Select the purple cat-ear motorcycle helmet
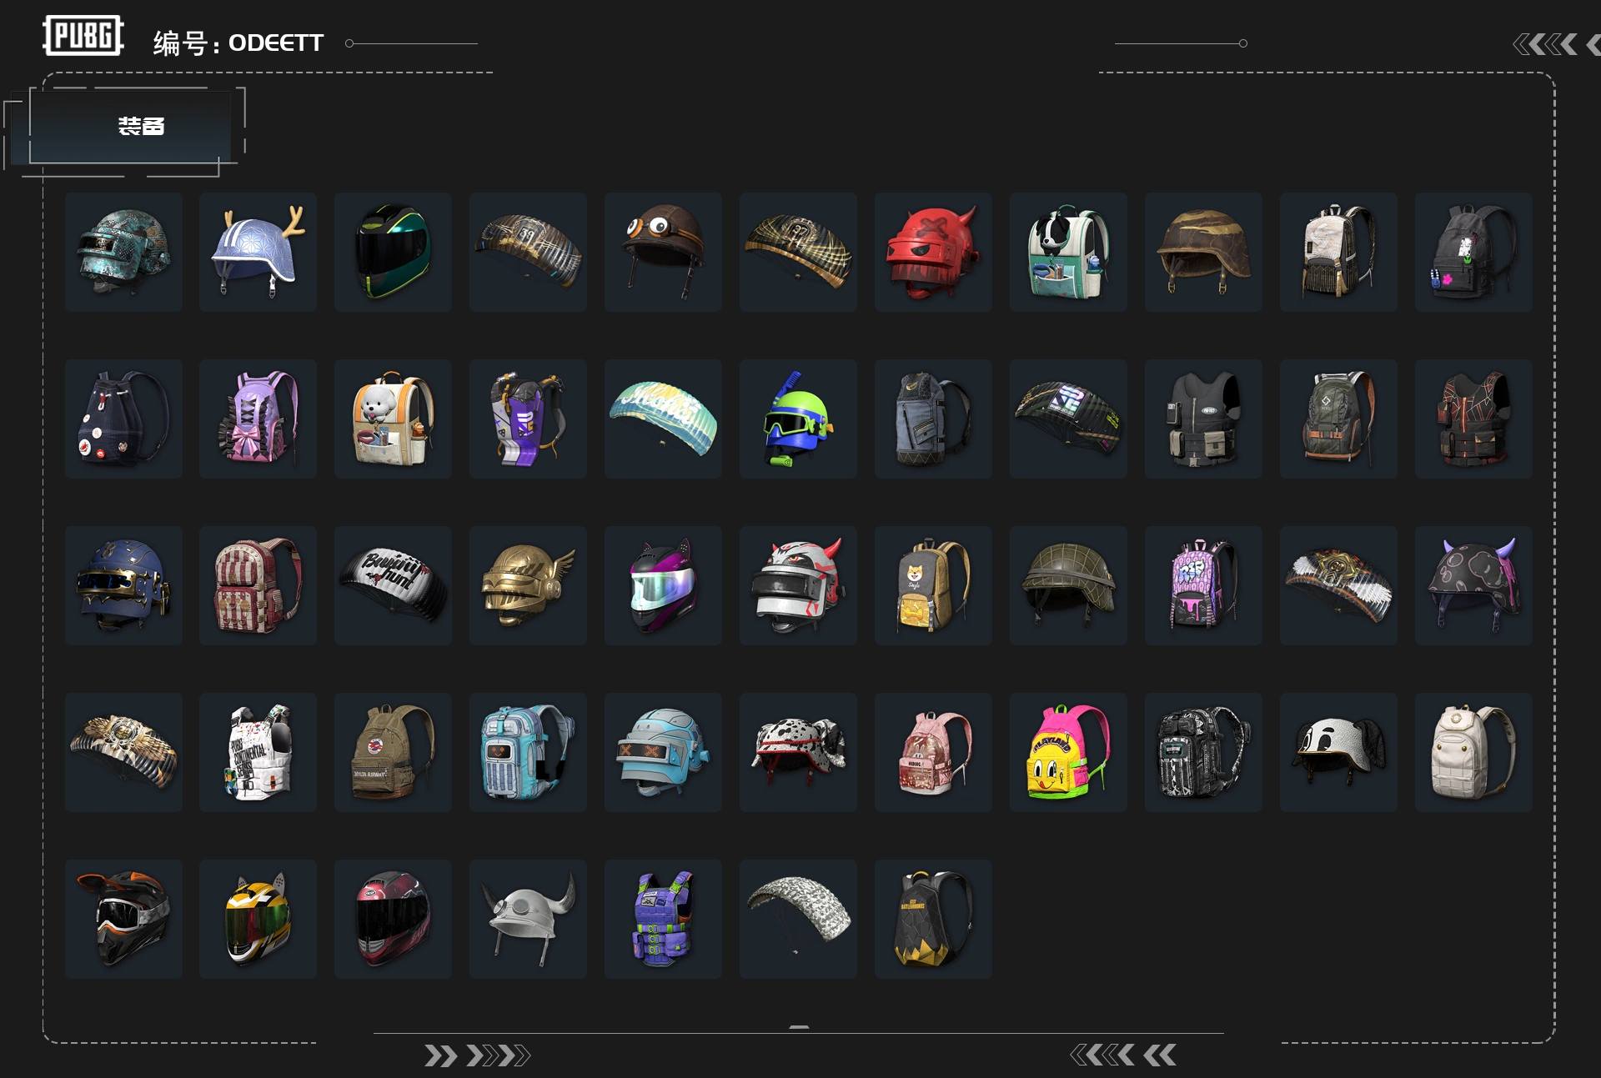Image resolution: width=1601 pixels, height=1078 pixels. click(x=663, y=585)
